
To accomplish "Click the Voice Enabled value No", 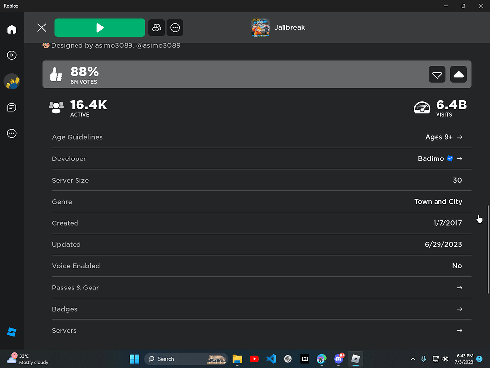I will pos(457,266).
